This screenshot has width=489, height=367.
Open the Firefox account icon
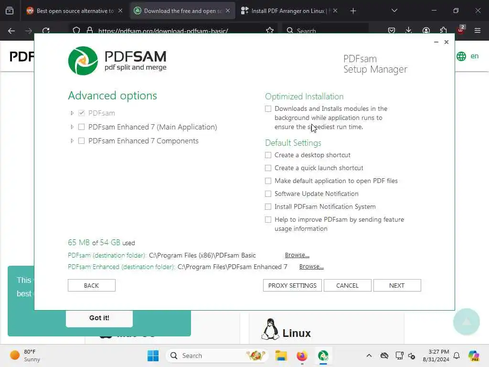click(426, 30)
